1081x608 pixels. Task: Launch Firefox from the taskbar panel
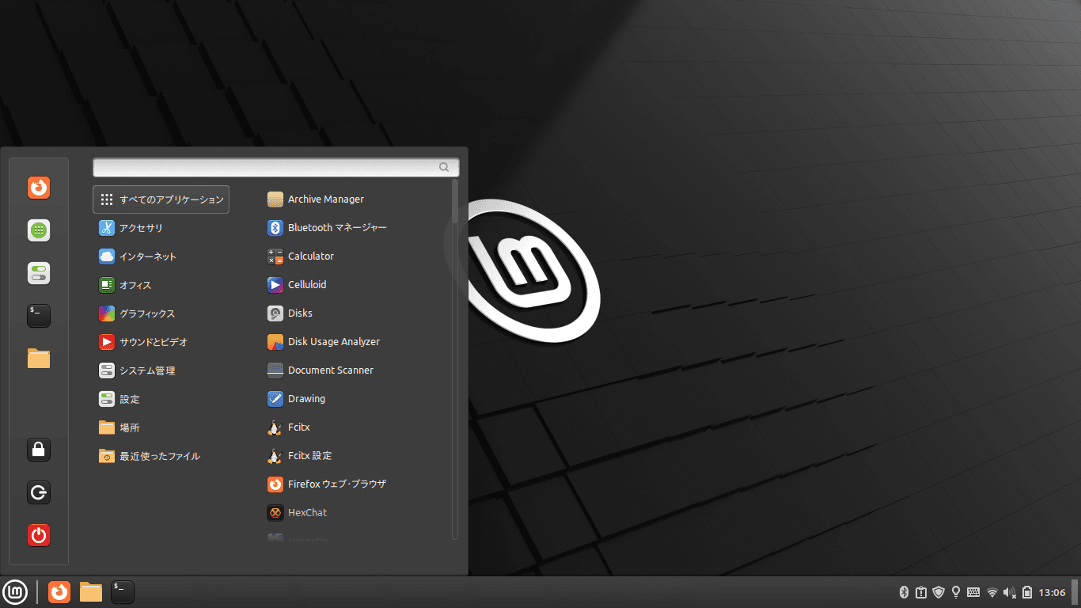click(x=59, y=592)
